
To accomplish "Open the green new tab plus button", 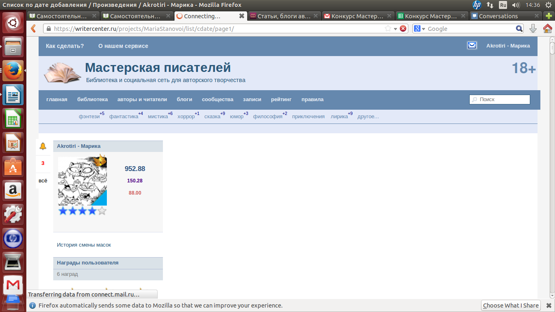I will pyautogui.click(x=548, y=16).
